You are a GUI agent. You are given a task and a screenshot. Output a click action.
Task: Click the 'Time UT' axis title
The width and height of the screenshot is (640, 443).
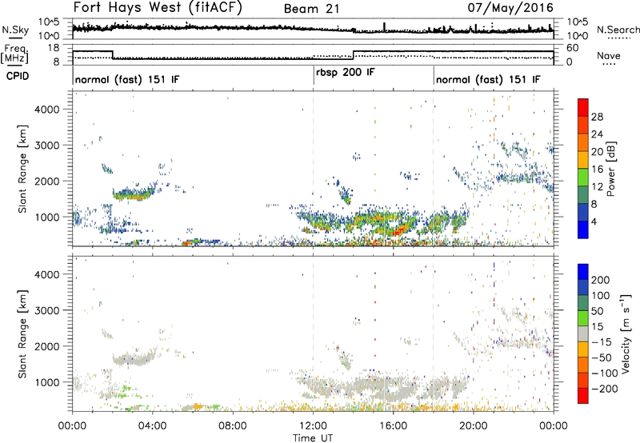313,438
